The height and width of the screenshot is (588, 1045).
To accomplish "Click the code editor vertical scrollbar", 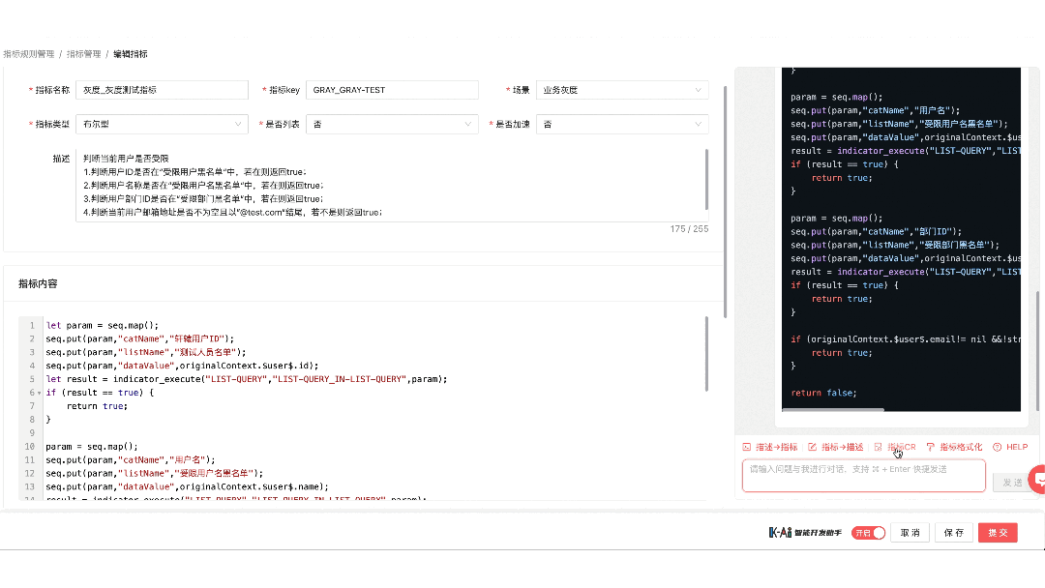I will pos(706,354).
